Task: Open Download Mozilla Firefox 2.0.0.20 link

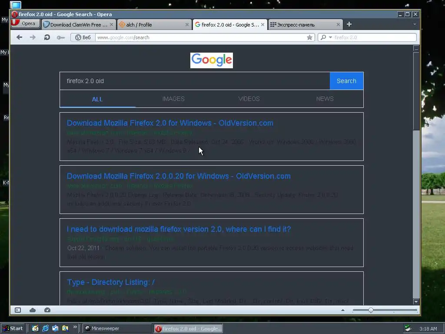Action: (179, 176)
